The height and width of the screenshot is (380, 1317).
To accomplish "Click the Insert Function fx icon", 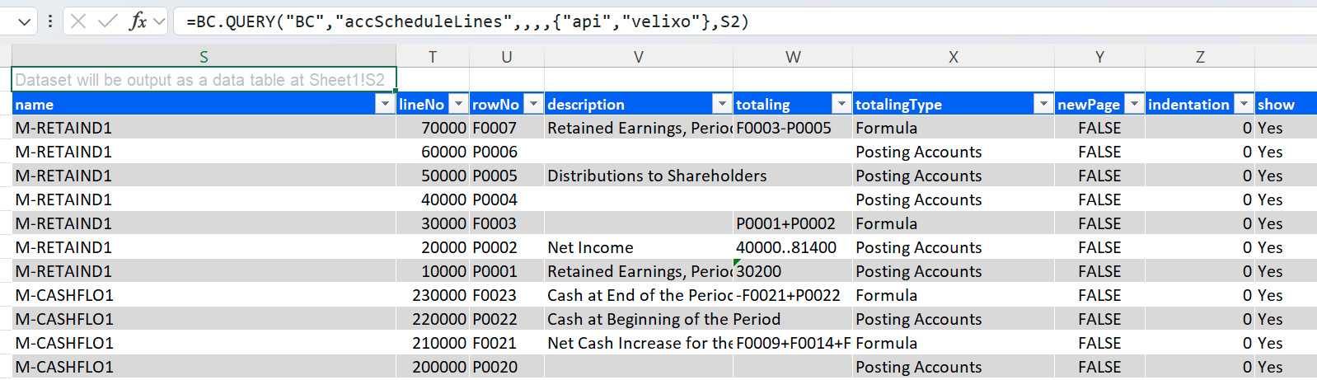I will pos(138,21).
